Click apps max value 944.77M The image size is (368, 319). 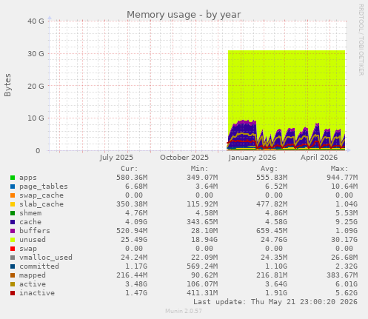pyautogui.click(x=342, y=178)
